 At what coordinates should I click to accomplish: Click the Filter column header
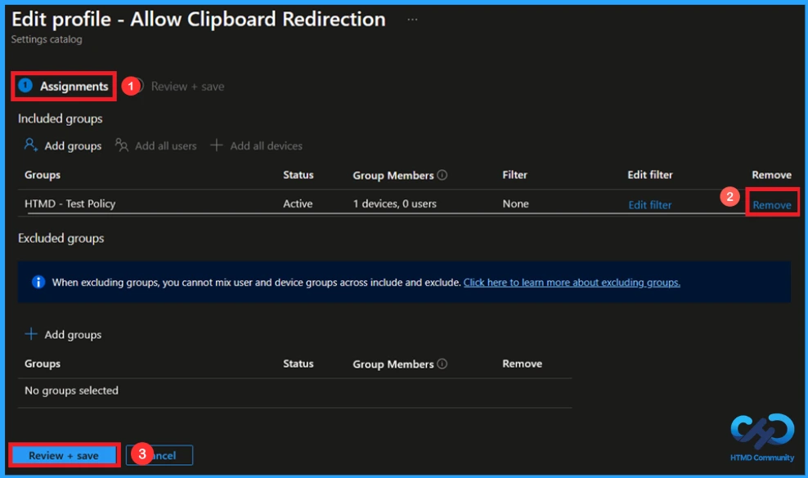[514, 175]
